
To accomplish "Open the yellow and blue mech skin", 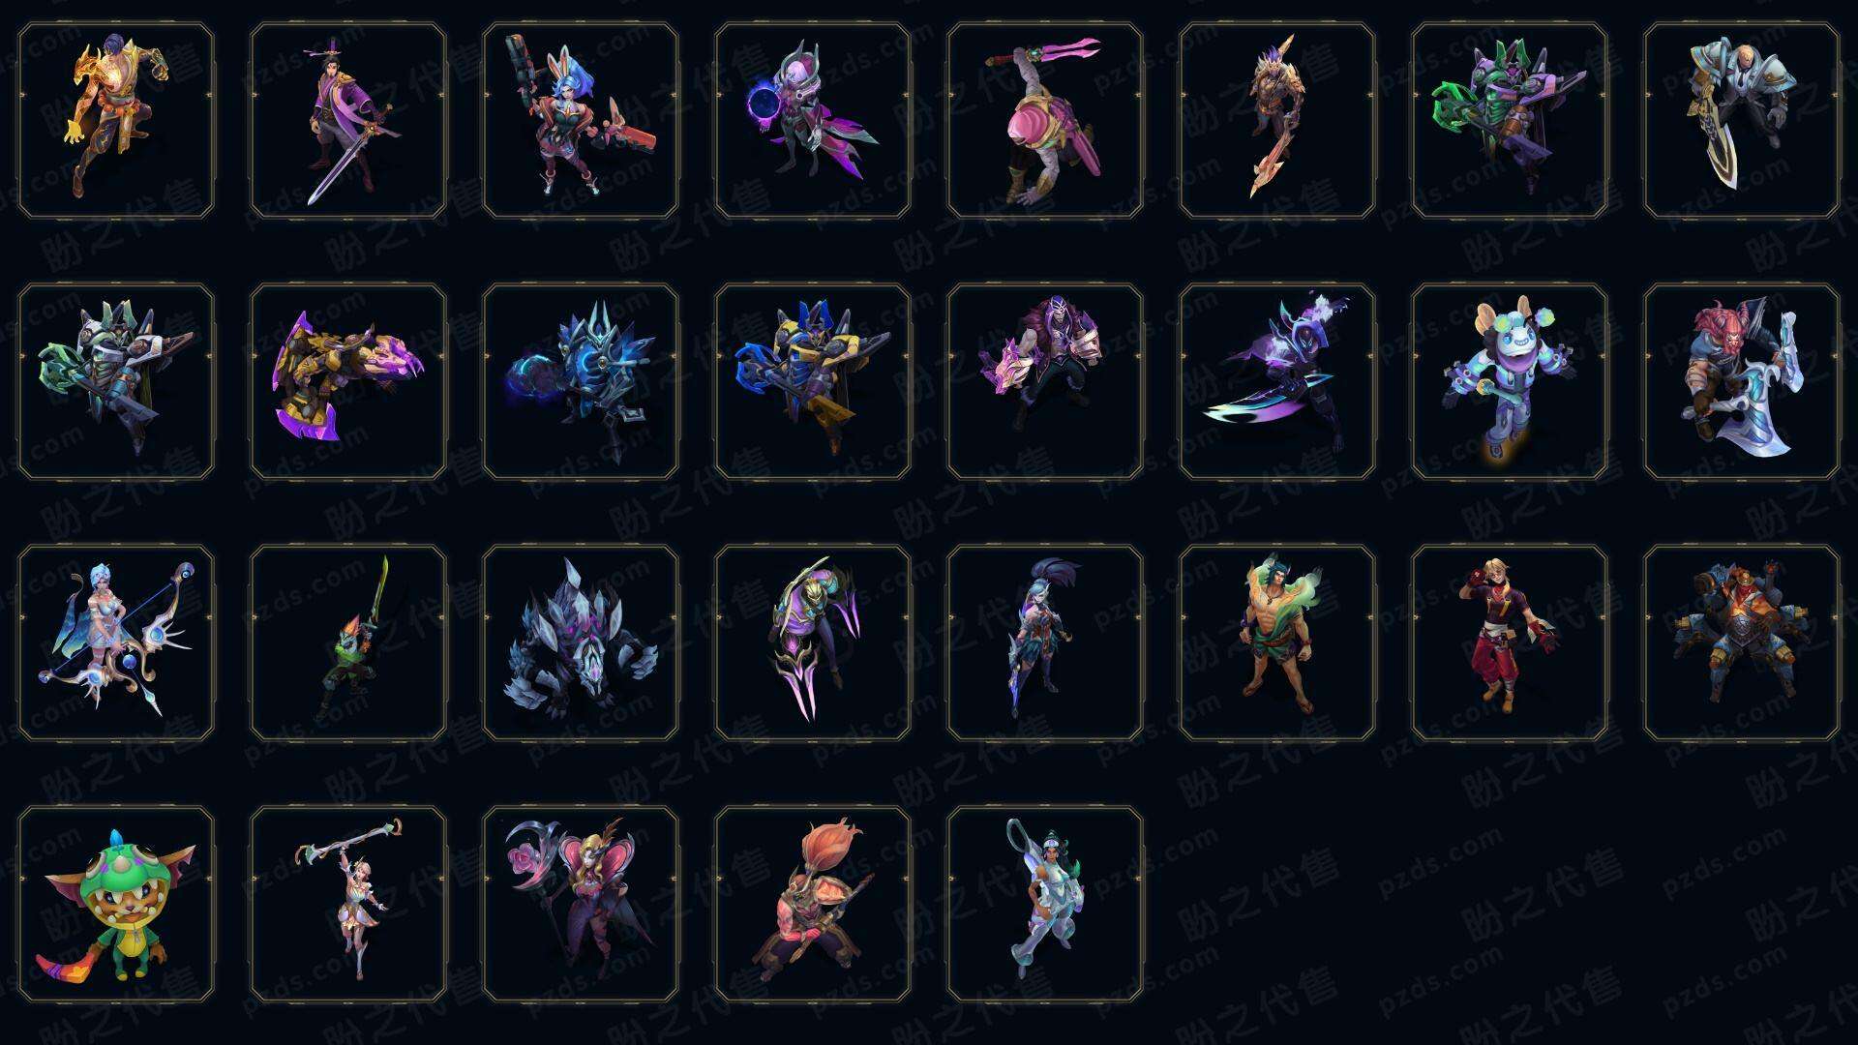I will click(813, 381).
